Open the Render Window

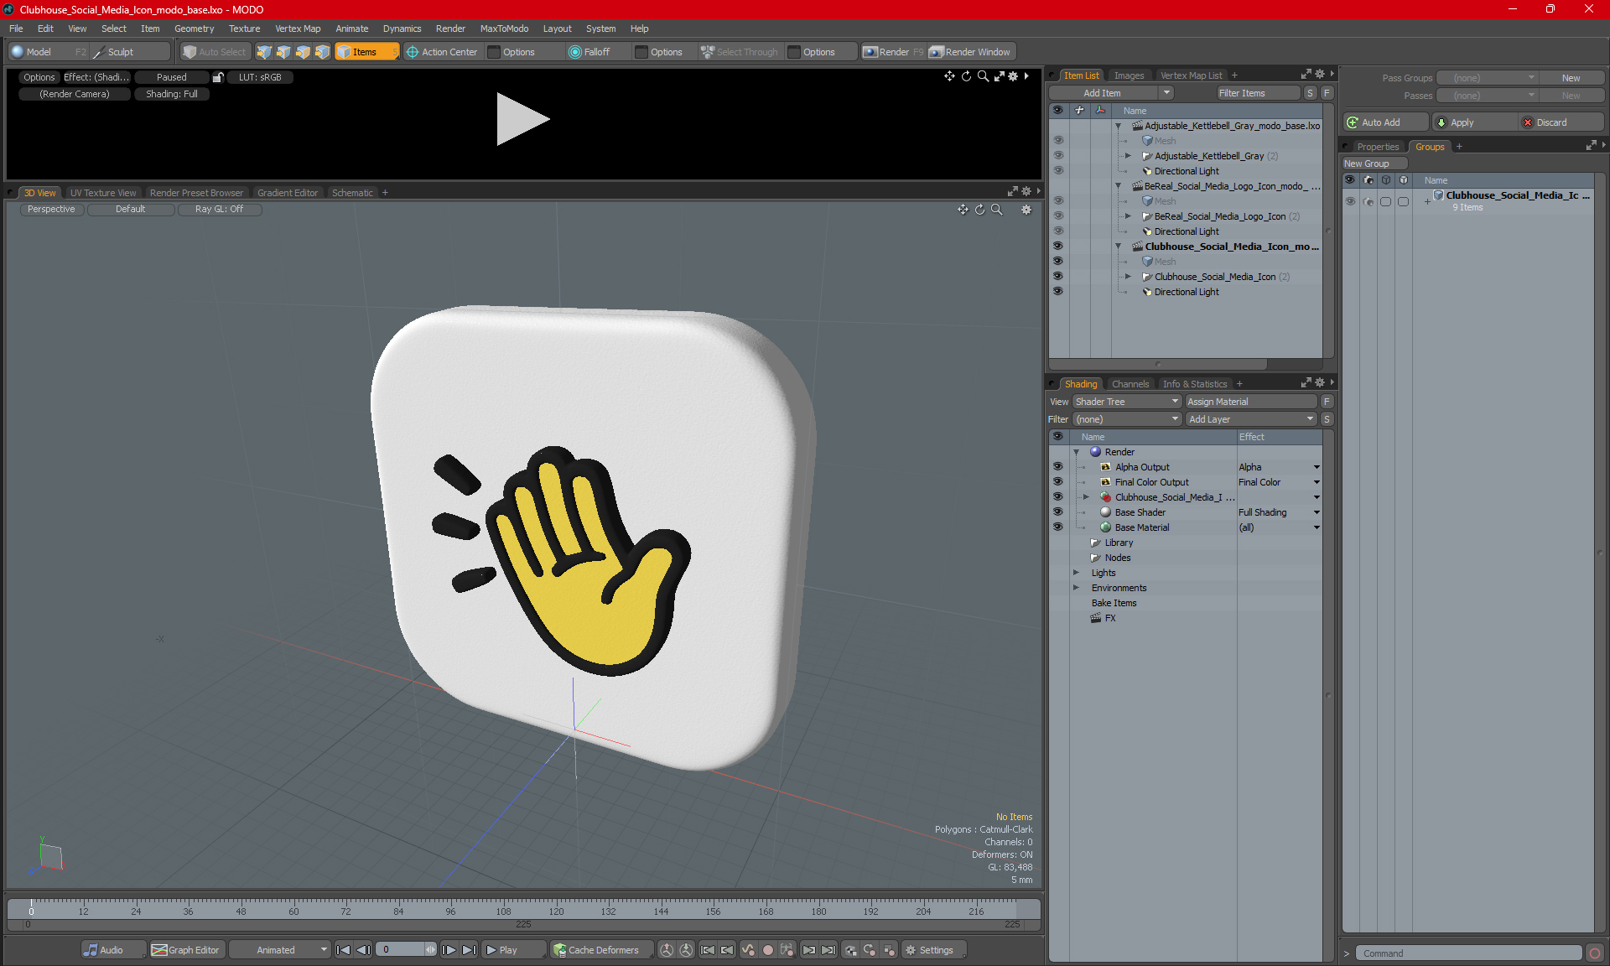(971, 52)
